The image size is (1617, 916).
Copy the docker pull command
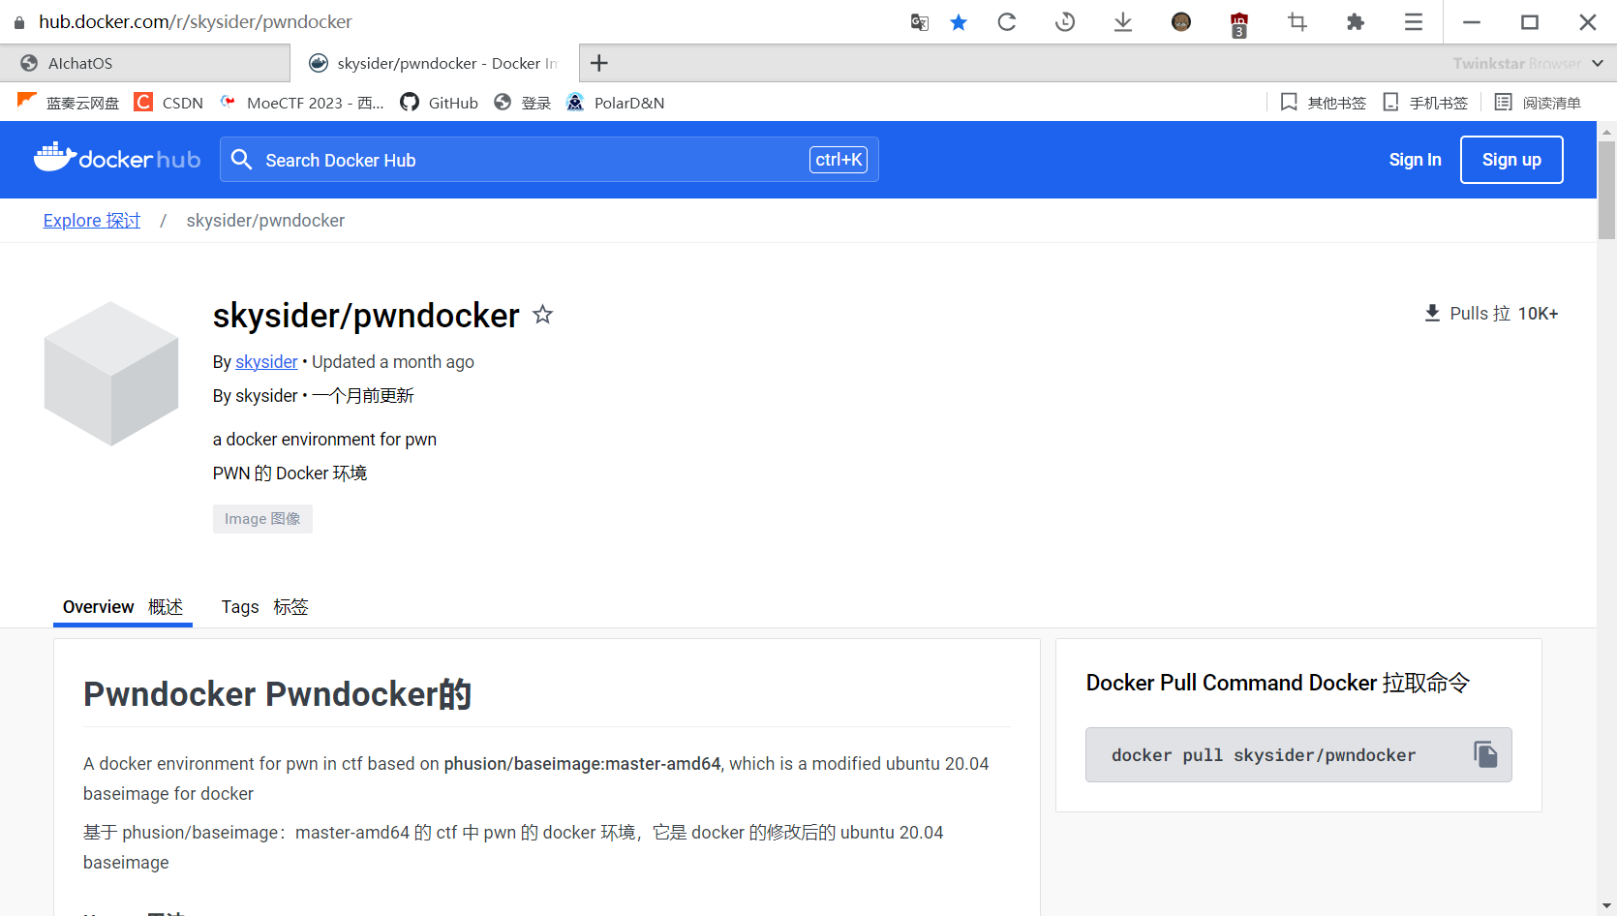click(1485, 754)
